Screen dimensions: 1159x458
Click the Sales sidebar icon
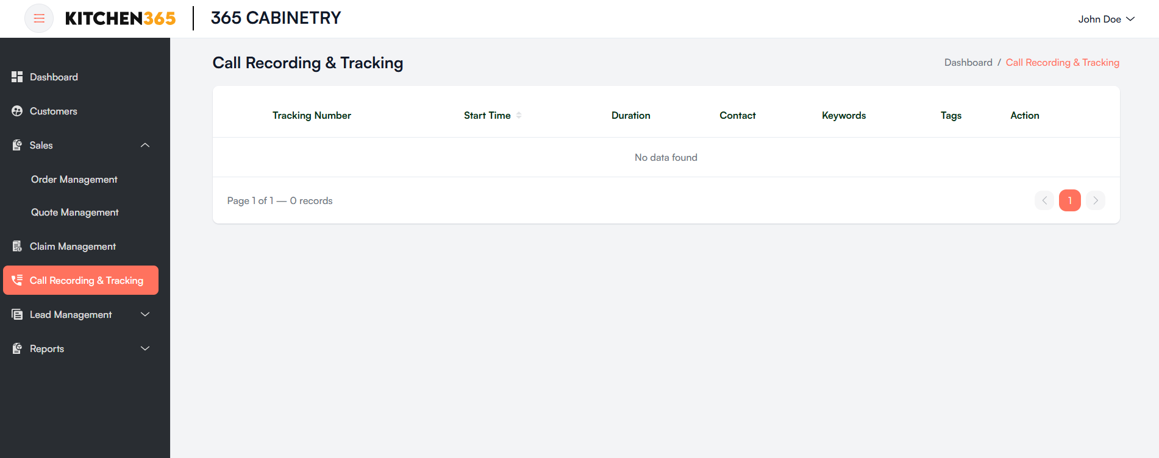(x=16, y=145)
